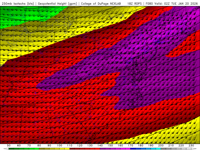Click the 9780 height contour label
Image resolution: width=200 pixels, height=150 pixels.
63,30
